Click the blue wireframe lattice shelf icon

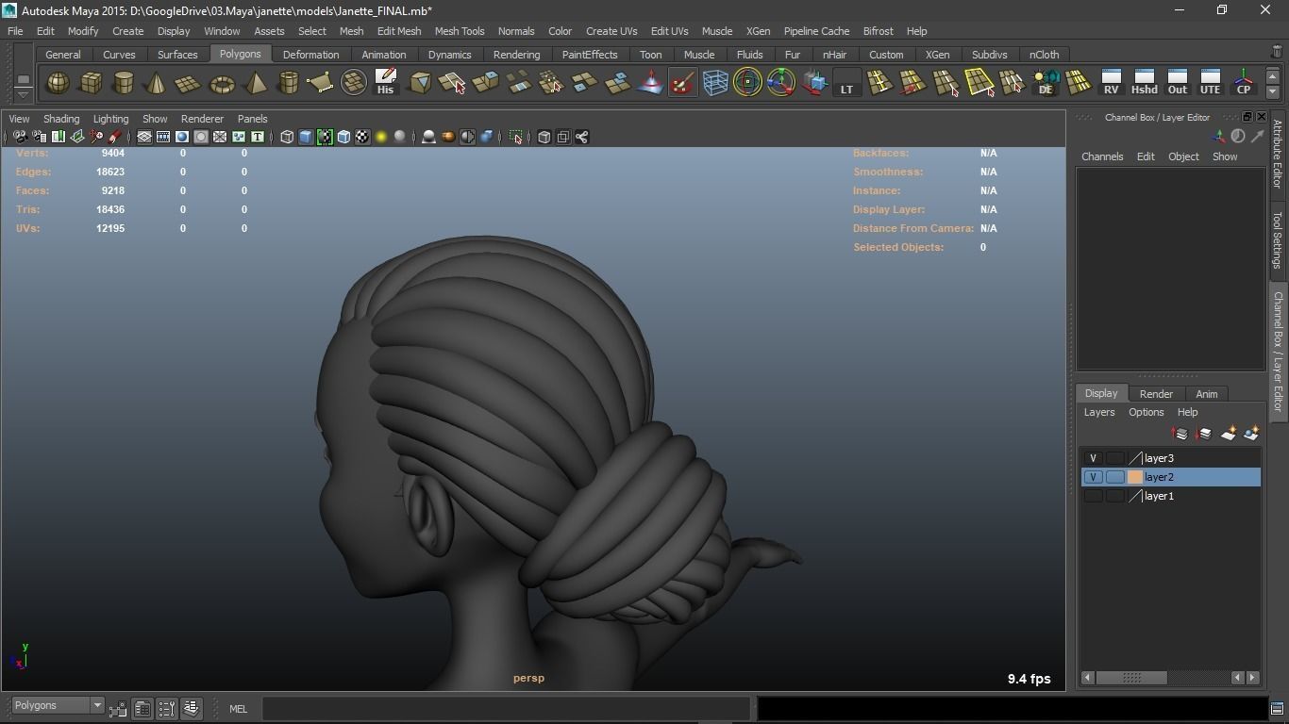pos(715,83)
